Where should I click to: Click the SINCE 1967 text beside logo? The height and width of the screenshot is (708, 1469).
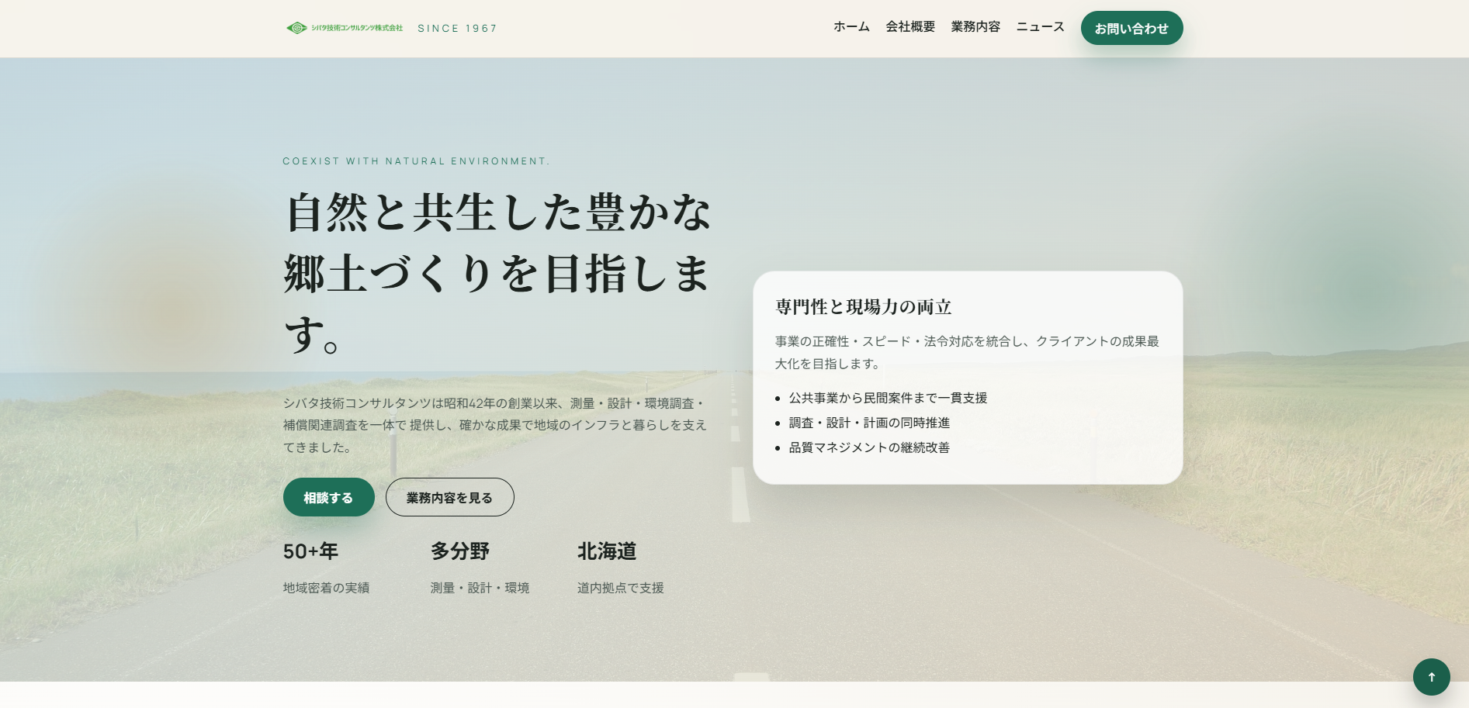(457, 29)
